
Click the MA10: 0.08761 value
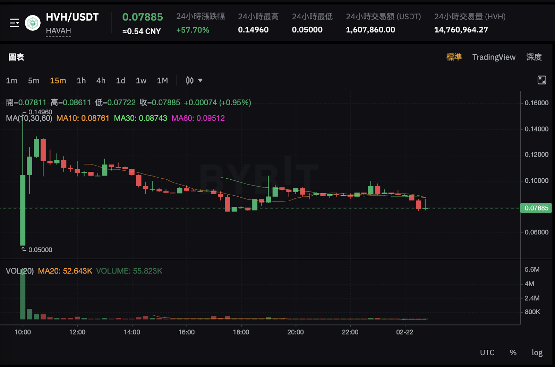click(83, 118)
